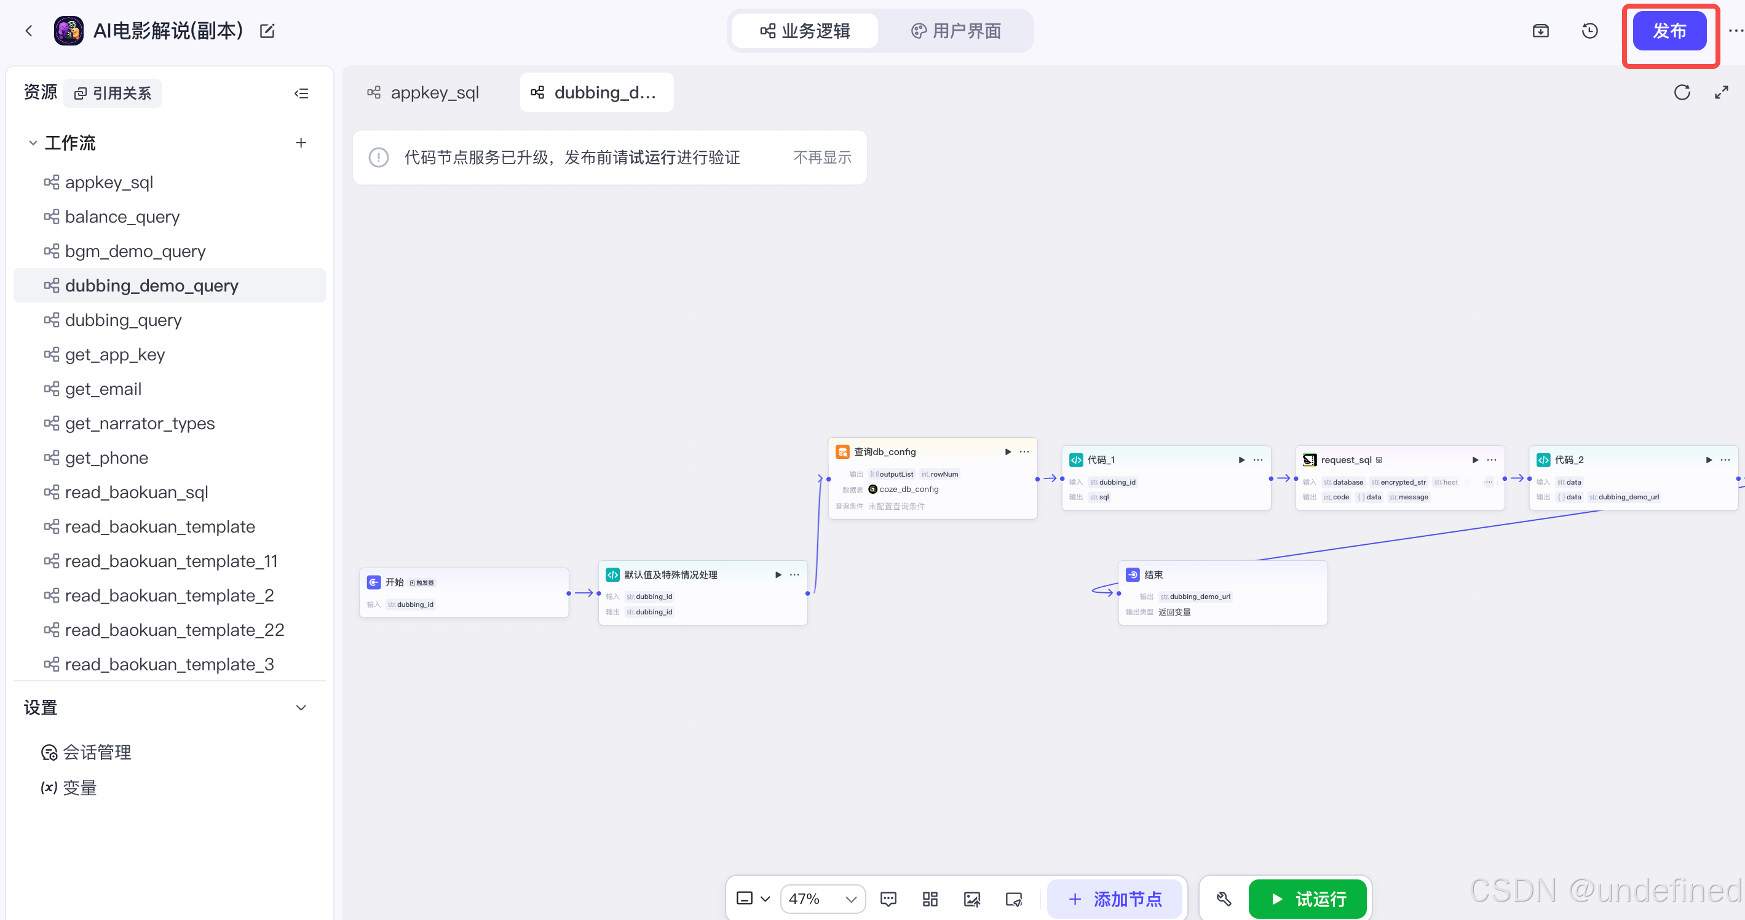Collapse the 设置 section
Image resolution: width=1745 pixels, height=920 pixels.
[x=301, y=707]
